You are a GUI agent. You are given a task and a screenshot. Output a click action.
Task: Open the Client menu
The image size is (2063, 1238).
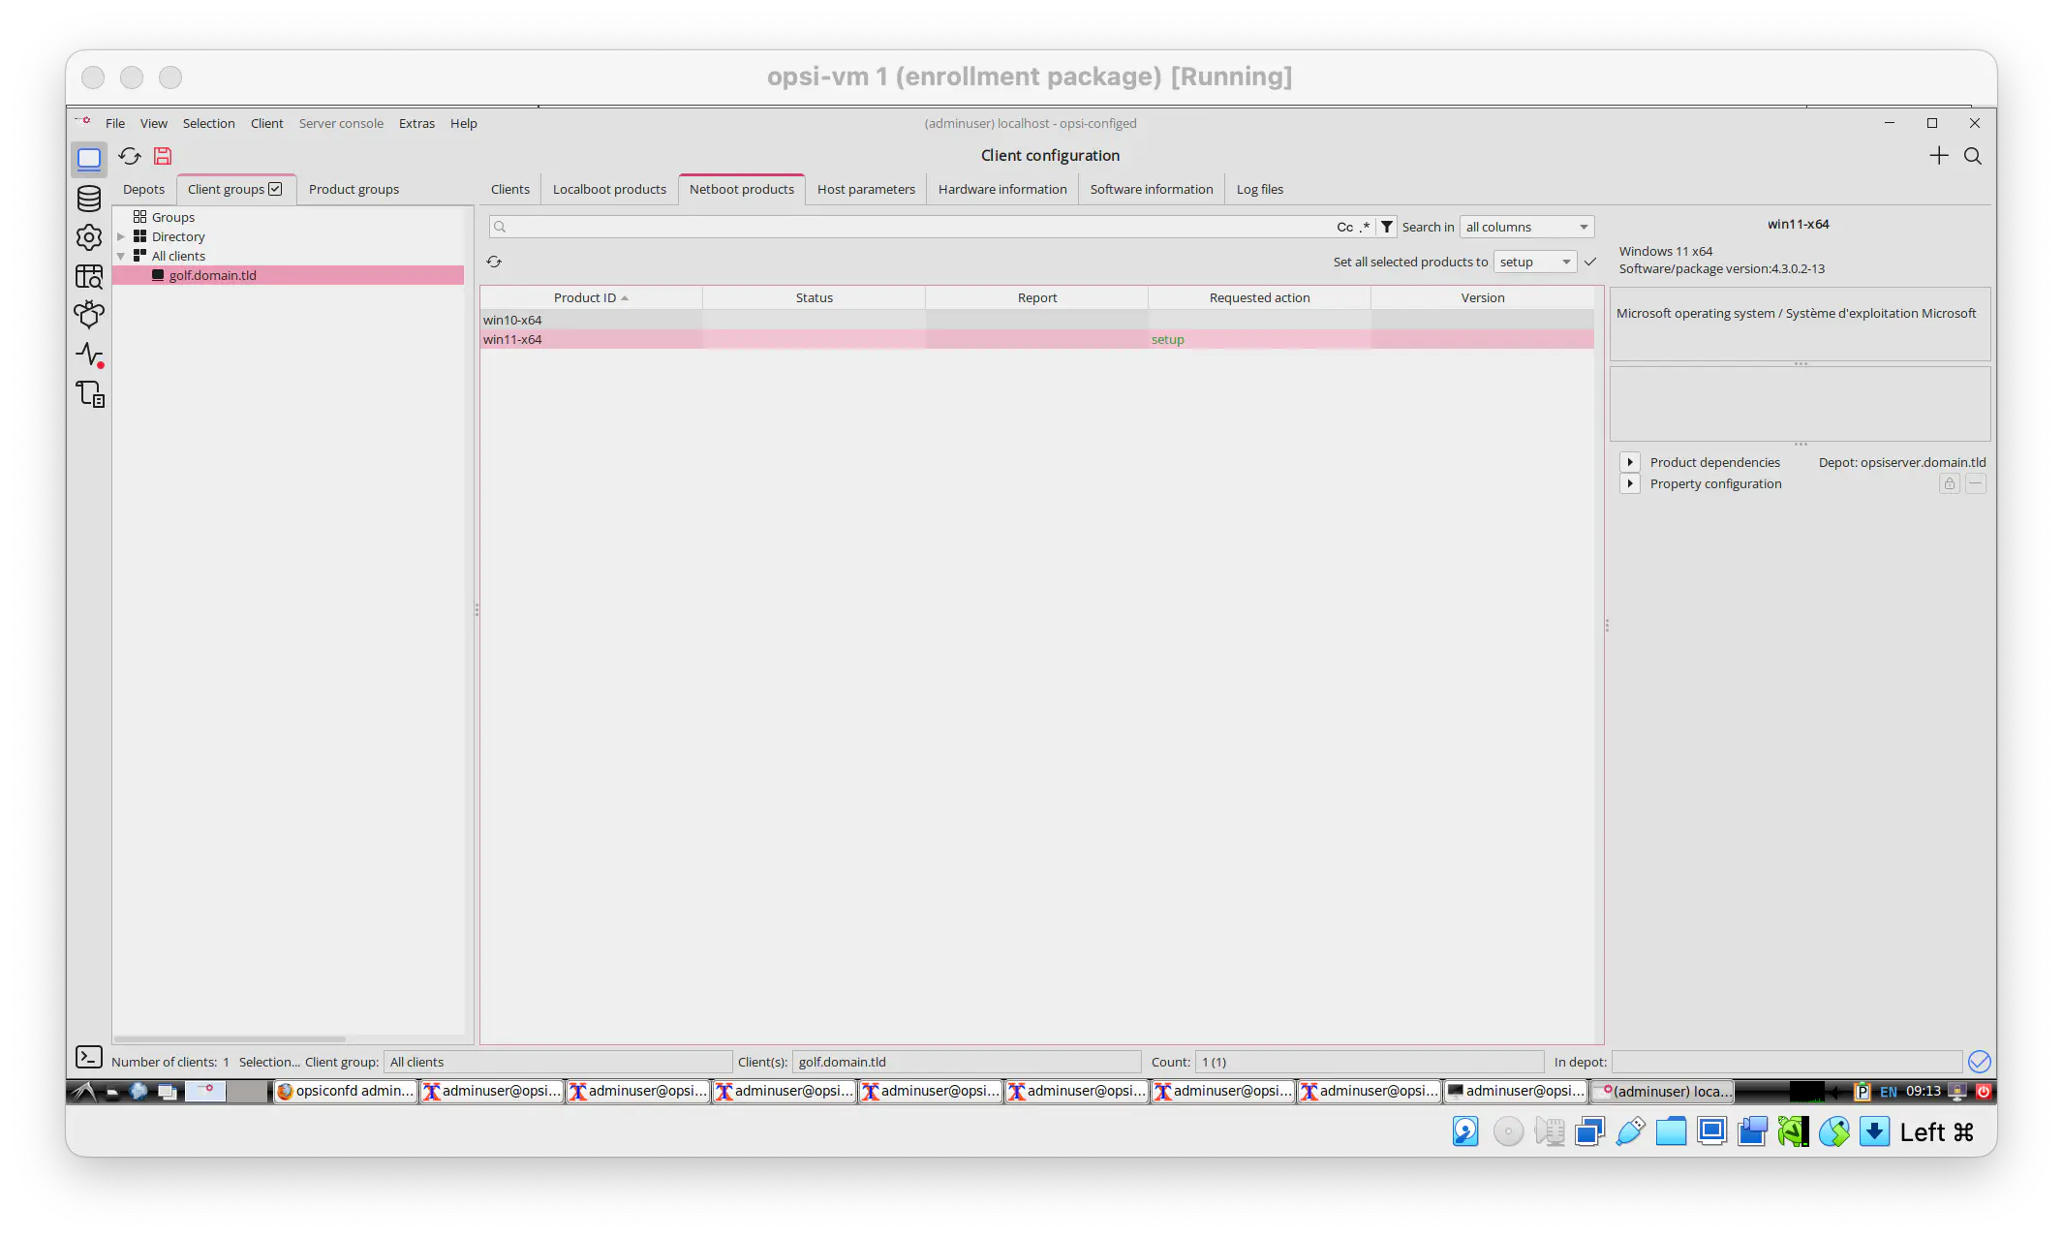click(266, 123)
